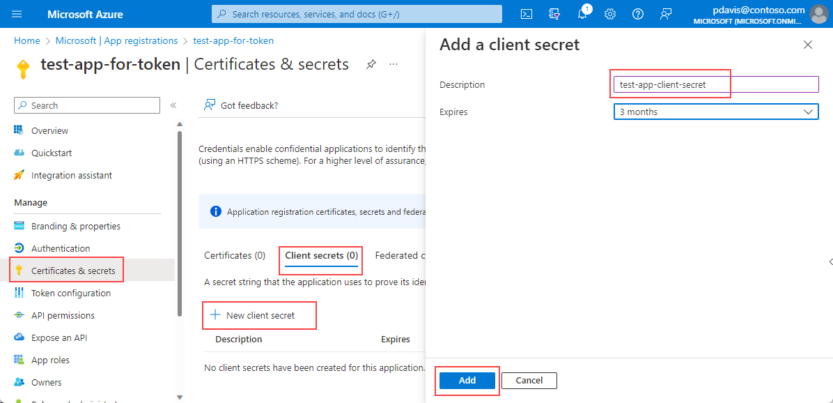
Task: Pin the Certificates & secrets page
Action: (x=371, y=64)
